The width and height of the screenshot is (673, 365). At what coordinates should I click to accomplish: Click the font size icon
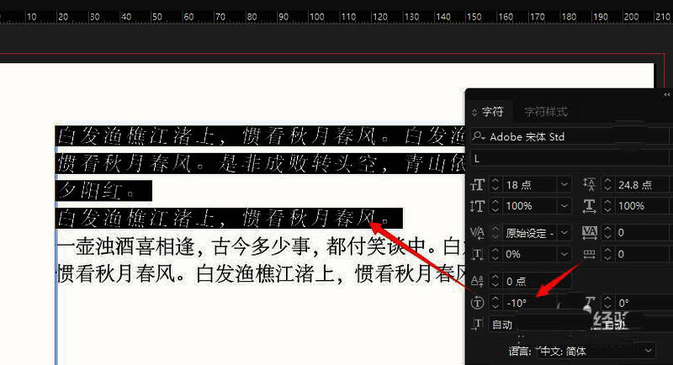pos(477,185)
